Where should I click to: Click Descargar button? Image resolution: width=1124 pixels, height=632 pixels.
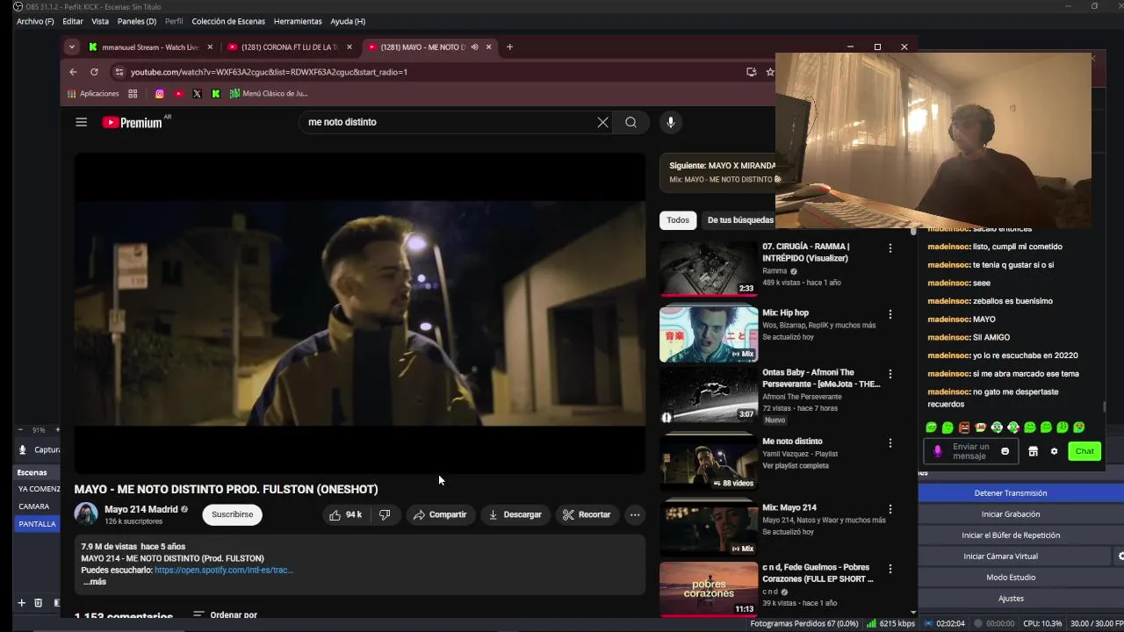point(515,514)
